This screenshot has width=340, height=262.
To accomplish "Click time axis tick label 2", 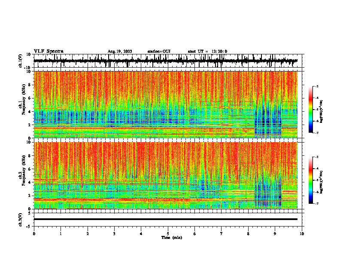I will pos(88,234).
